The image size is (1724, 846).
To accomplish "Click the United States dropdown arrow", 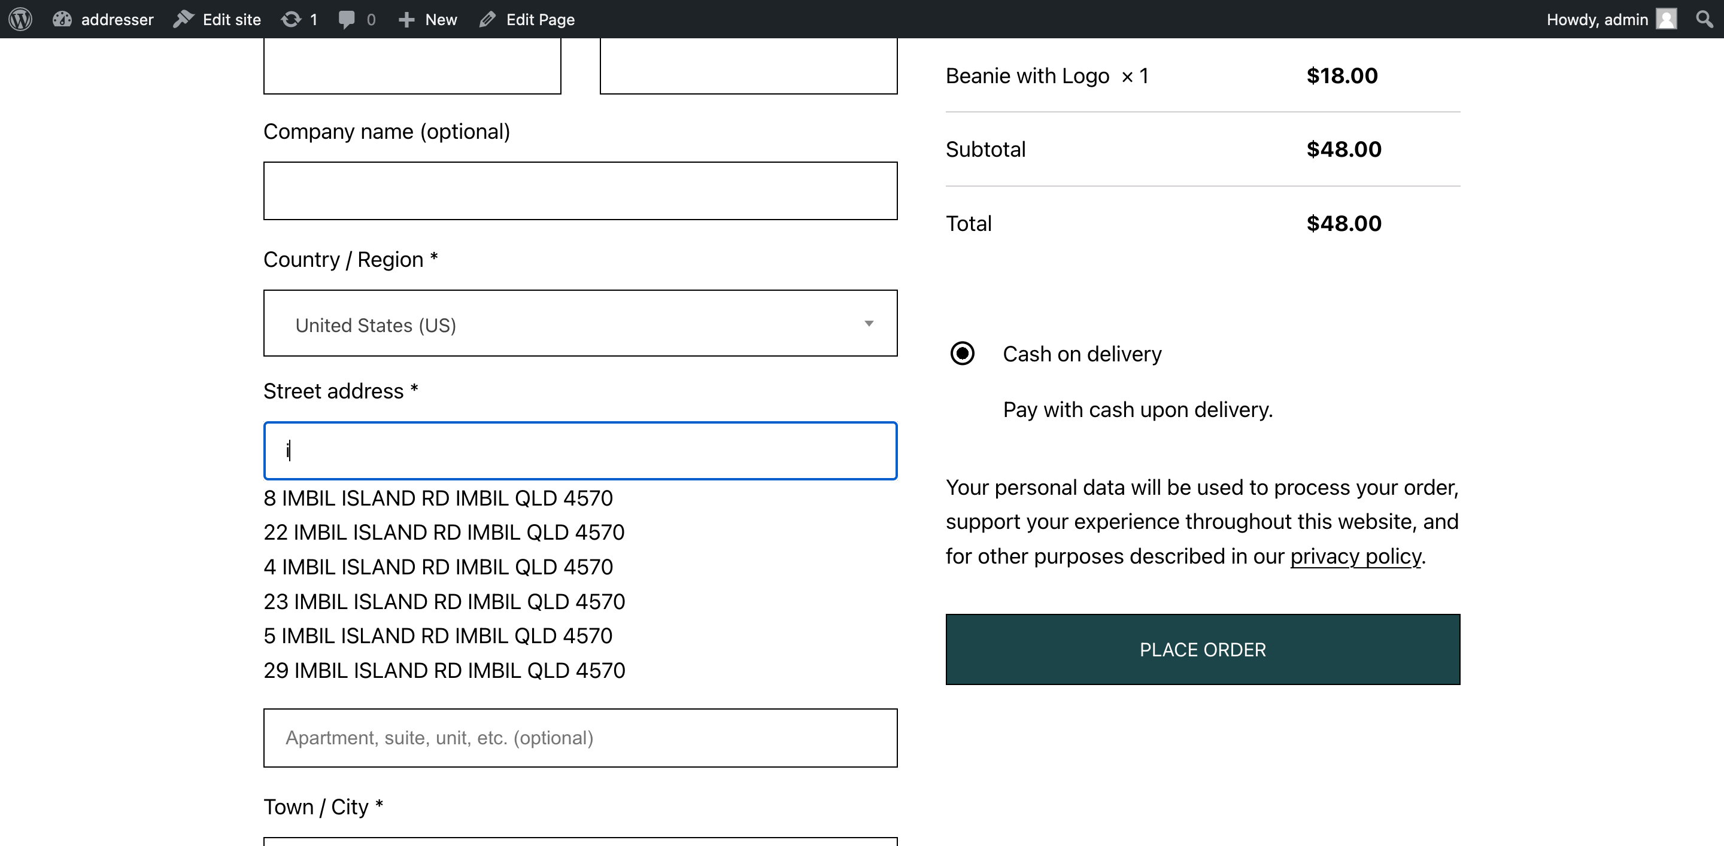I will (x=869, y=324).
